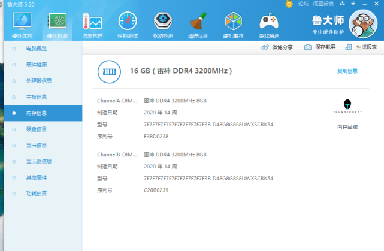Click 复制信息 copy info link

coord(347,71)
